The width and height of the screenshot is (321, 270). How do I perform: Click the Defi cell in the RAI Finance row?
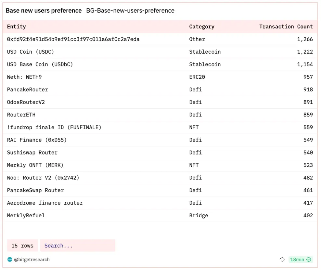point(196,140)
